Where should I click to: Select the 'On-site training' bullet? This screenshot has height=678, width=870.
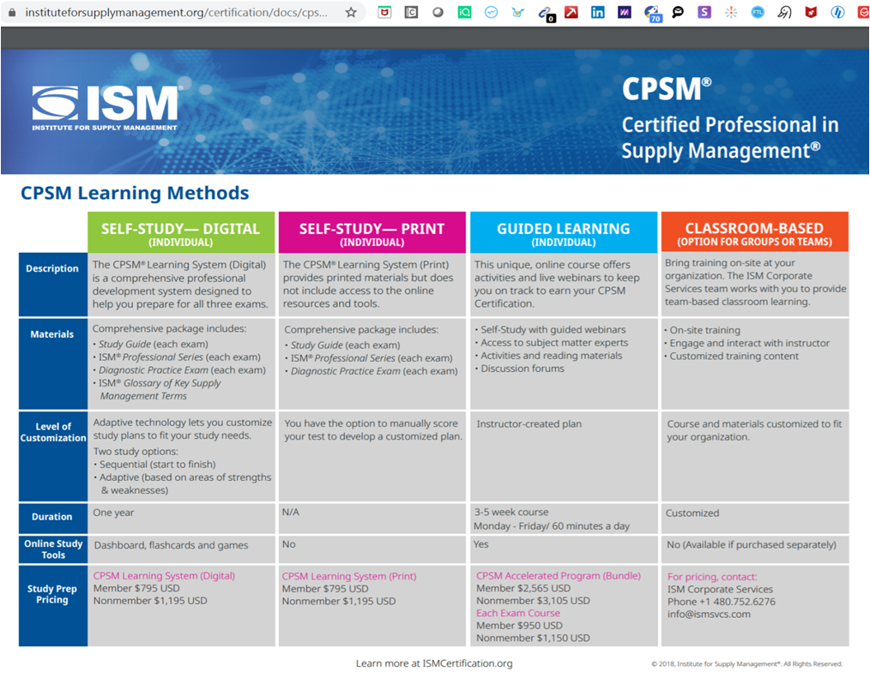pos(702,330)
